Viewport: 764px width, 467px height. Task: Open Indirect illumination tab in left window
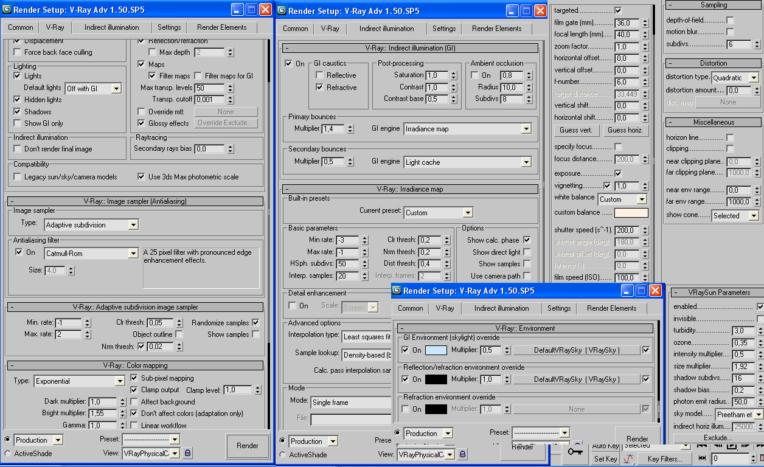coord(112,27)
